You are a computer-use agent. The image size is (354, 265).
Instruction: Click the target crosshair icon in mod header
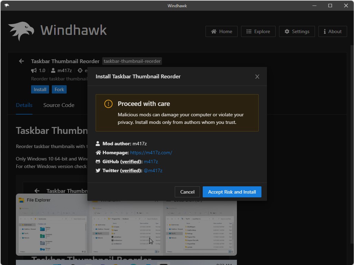pos(80,70)
